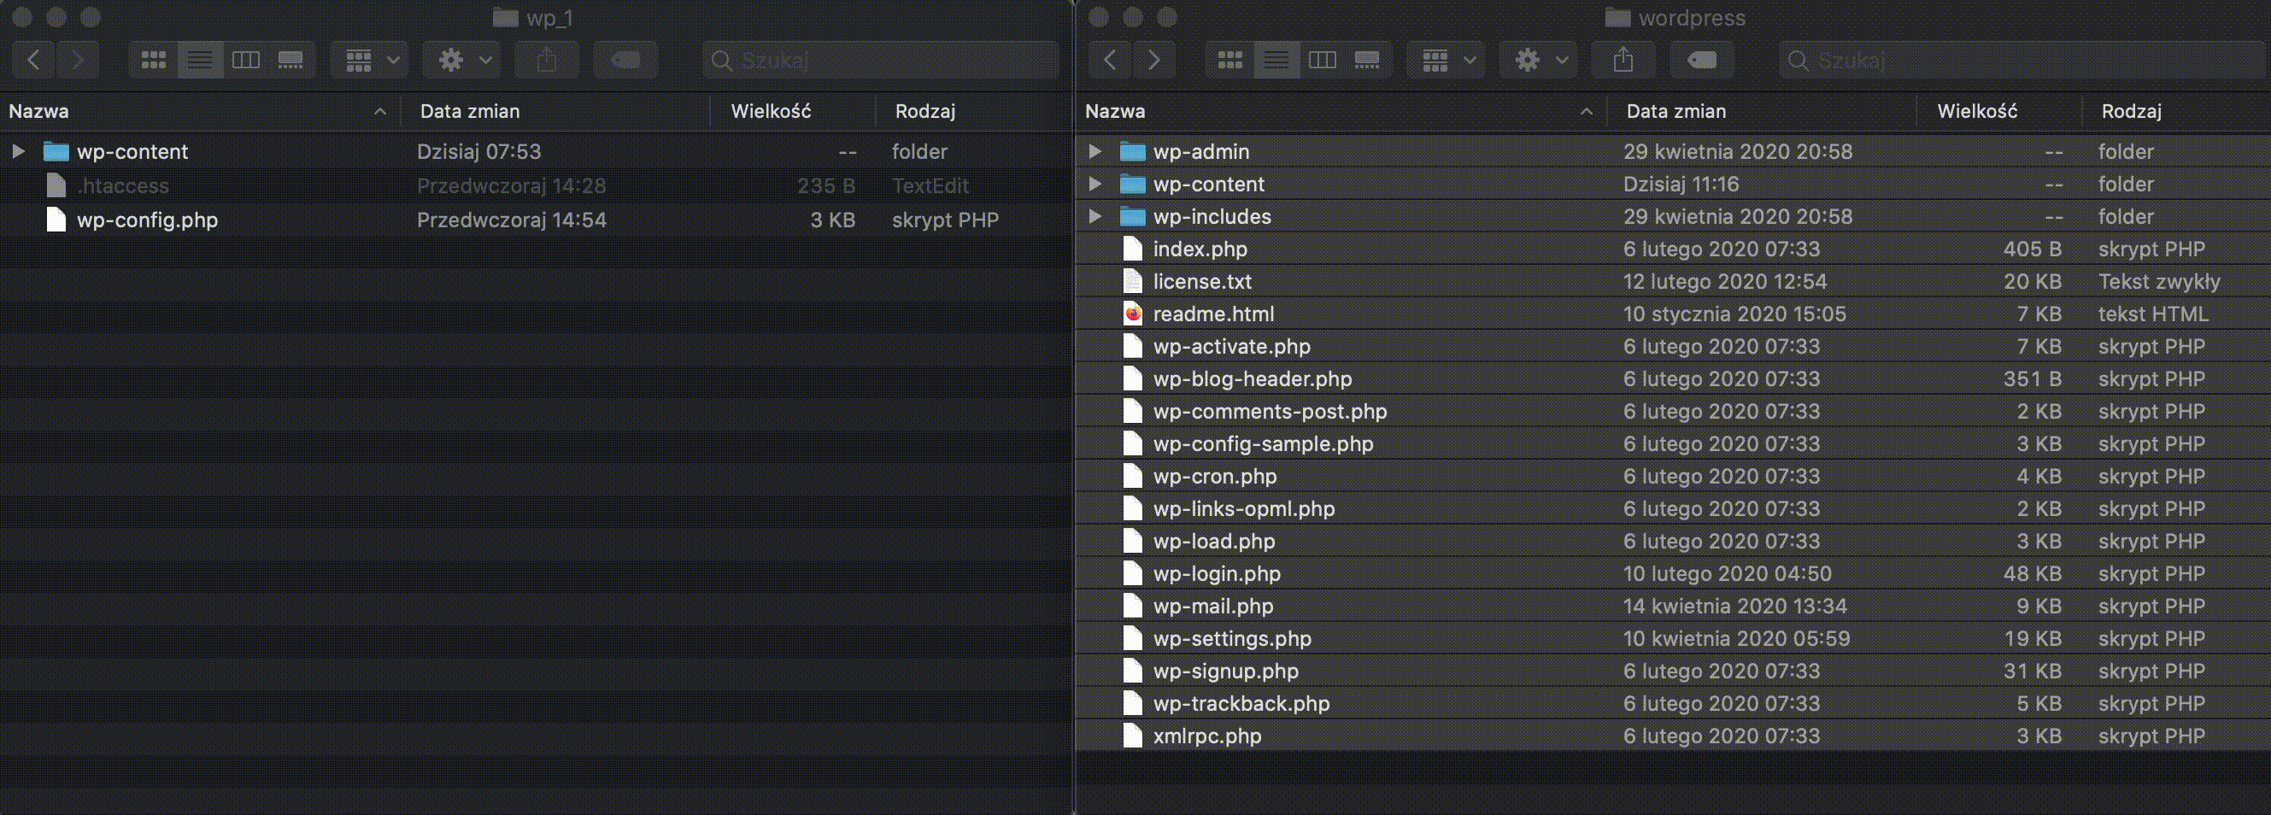
Task: Click readme.html Firefox file icon
Action: (x=1133, y=314)
